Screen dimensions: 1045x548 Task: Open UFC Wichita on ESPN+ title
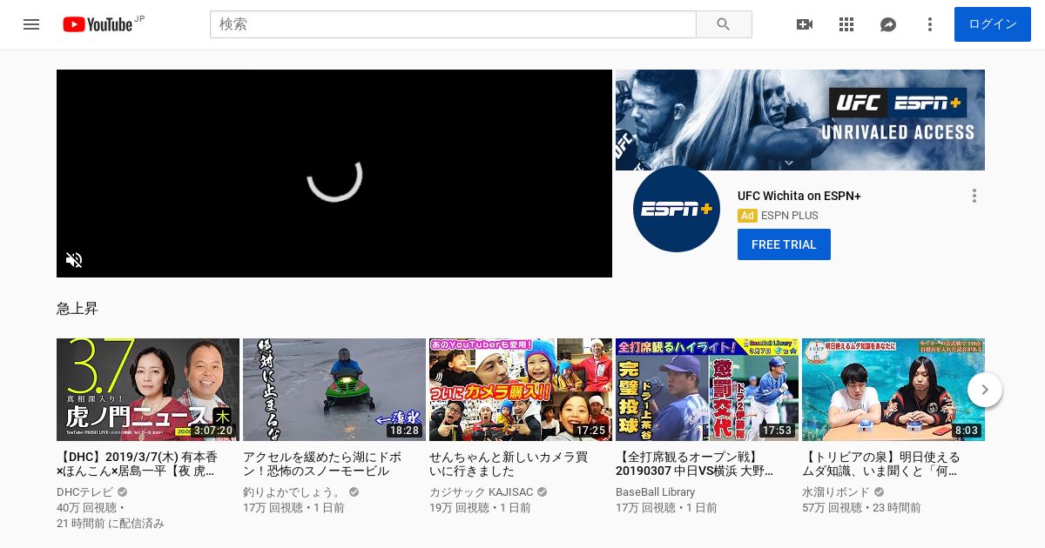click(799, 196)
